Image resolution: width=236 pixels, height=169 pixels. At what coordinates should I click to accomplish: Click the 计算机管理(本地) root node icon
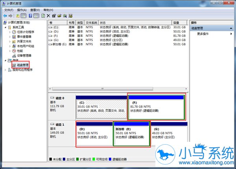(5, 22)
